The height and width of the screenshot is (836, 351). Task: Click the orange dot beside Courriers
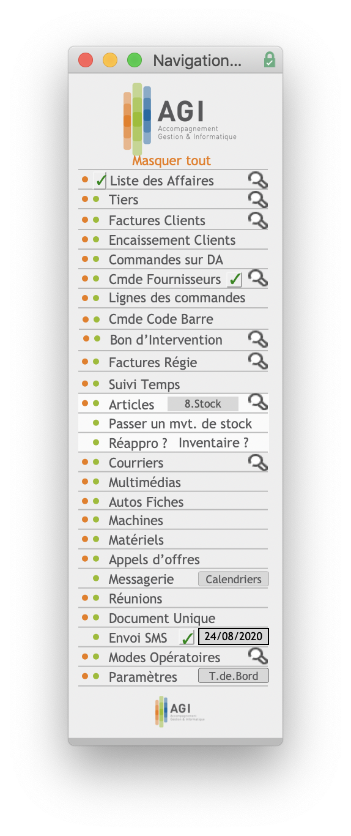[x=85, y=462]
